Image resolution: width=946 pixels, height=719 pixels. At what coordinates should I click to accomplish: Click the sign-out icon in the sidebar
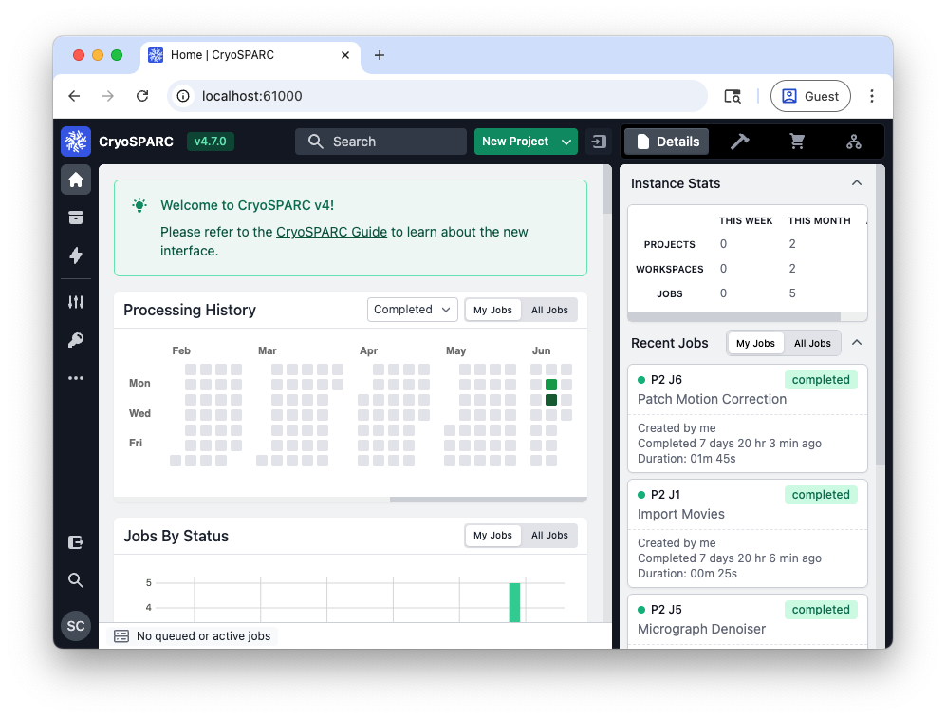(x=76, y=541)
